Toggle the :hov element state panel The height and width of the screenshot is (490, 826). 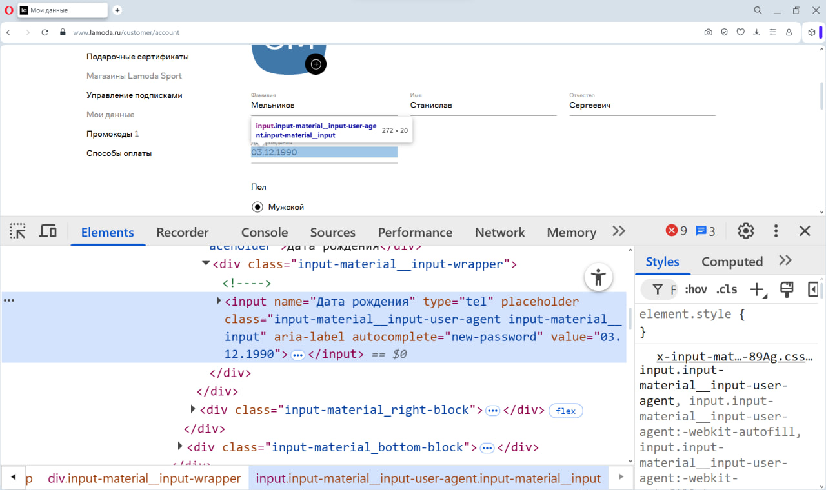[x=696, y=289]
